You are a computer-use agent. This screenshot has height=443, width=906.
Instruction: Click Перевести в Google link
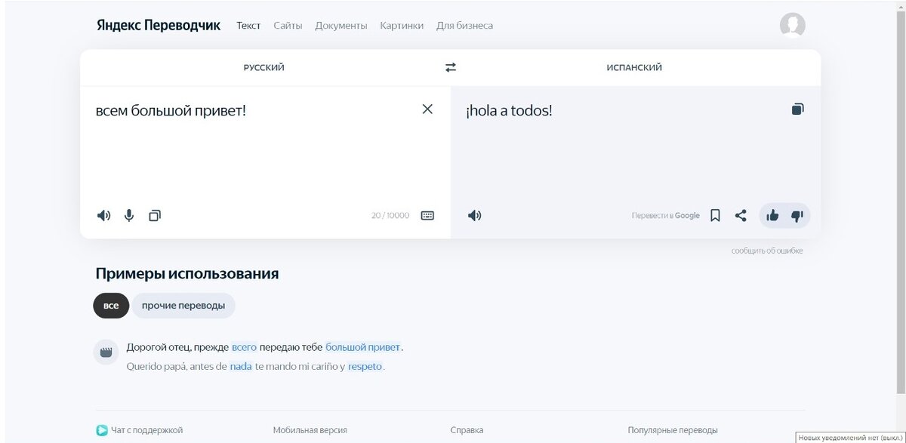[x=666, y=216]
